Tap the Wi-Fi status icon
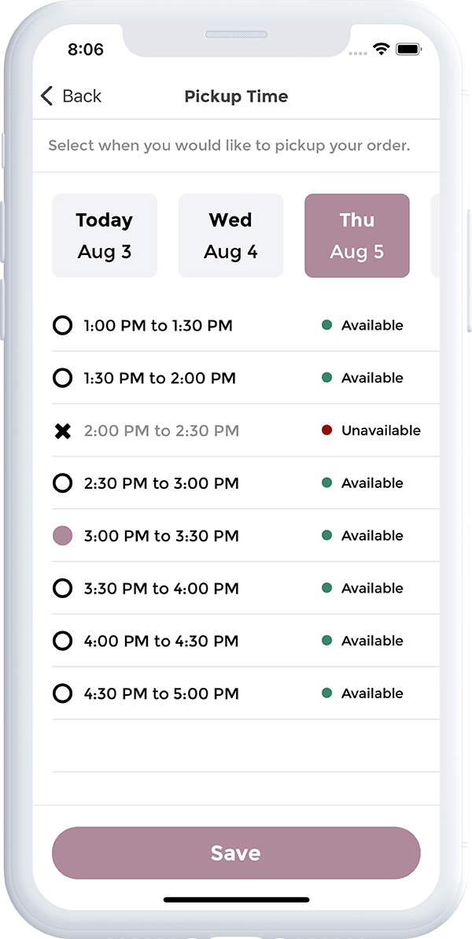This screenshot has height=939, width=472. pos(382,49)
